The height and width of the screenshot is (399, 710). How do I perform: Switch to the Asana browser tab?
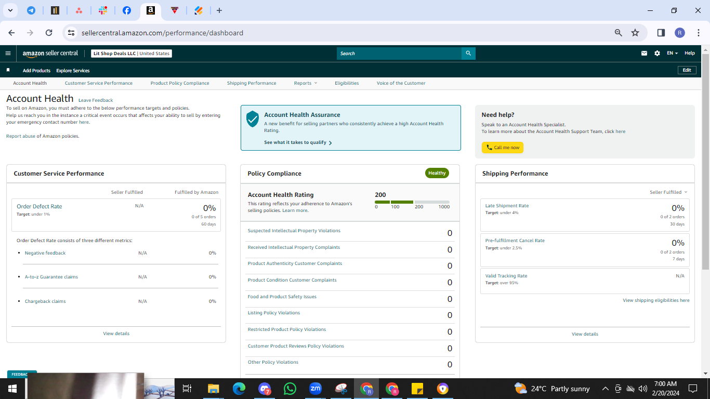(x=79, y=10)
